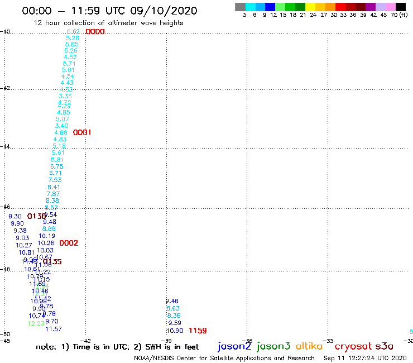The height and width of the screenshot is (363, 413).
Task: Click the 9.38 wave height value
Action: click(x=20, y=231)
